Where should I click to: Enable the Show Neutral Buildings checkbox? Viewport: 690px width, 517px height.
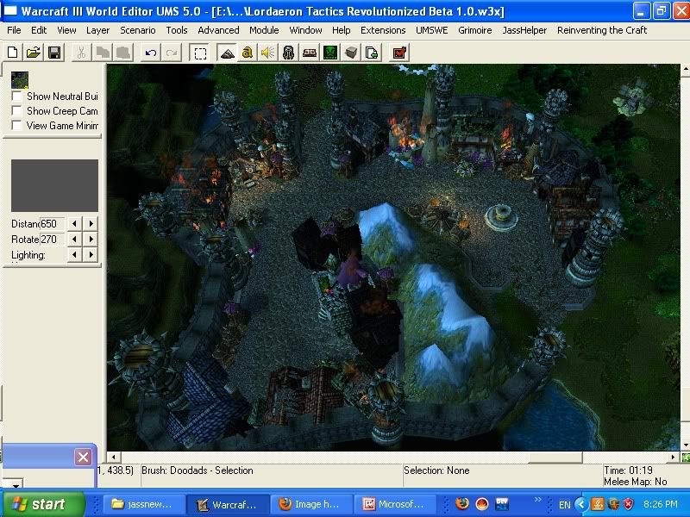tap(16, 97)
